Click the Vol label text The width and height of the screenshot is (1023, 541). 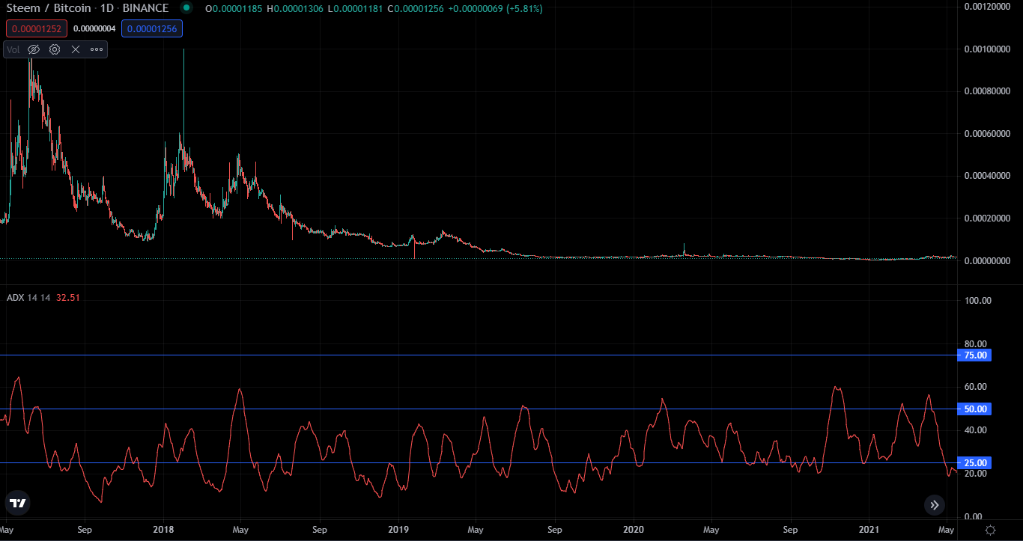click(x=14, y=49)
